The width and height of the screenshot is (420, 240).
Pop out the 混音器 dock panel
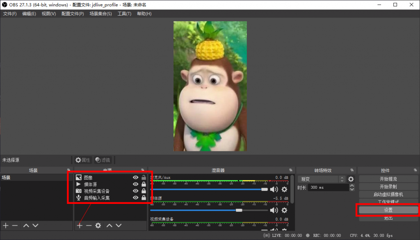[x=290, y=170]
